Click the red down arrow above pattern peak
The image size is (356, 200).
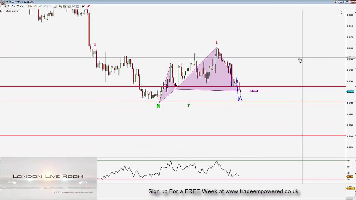pyautogui.click(x=217, y=42)
